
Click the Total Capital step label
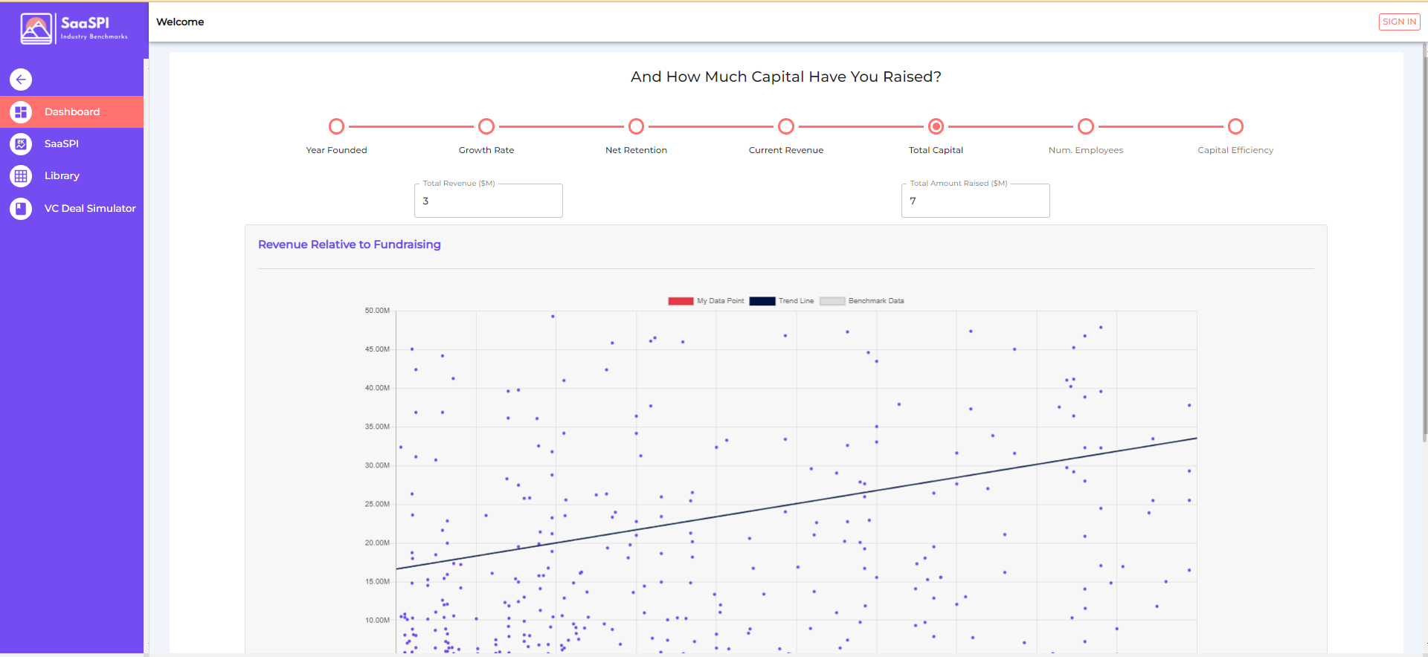click(x=936, y=150)
